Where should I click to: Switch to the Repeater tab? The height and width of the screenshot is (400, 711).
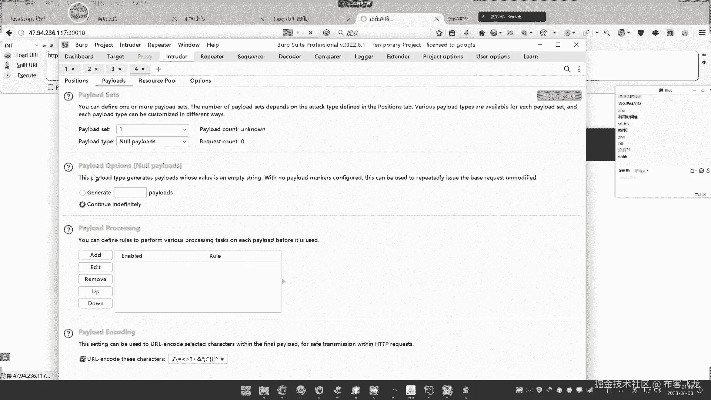pos(212,57)
